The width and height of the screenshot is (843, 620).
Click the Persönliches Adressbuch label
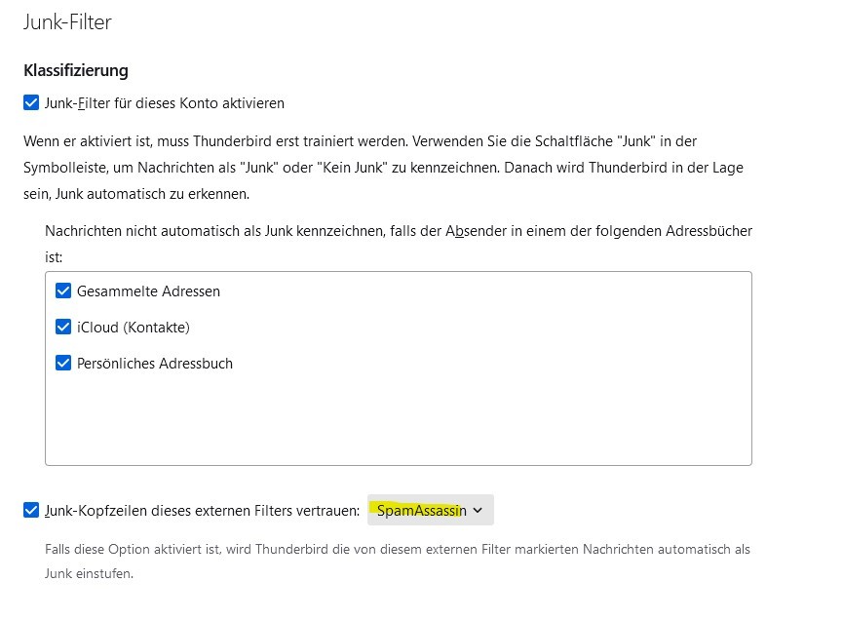156,364
